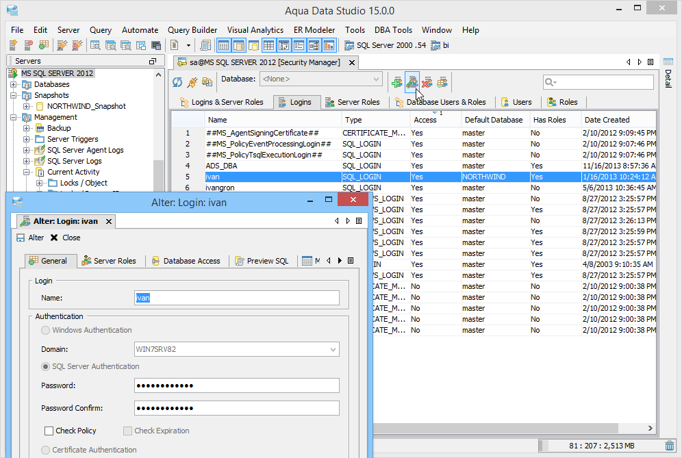Expand the Server Triggers node
Image resolution: width=682 pixels, height=458 pixels.
pos(27,139)
